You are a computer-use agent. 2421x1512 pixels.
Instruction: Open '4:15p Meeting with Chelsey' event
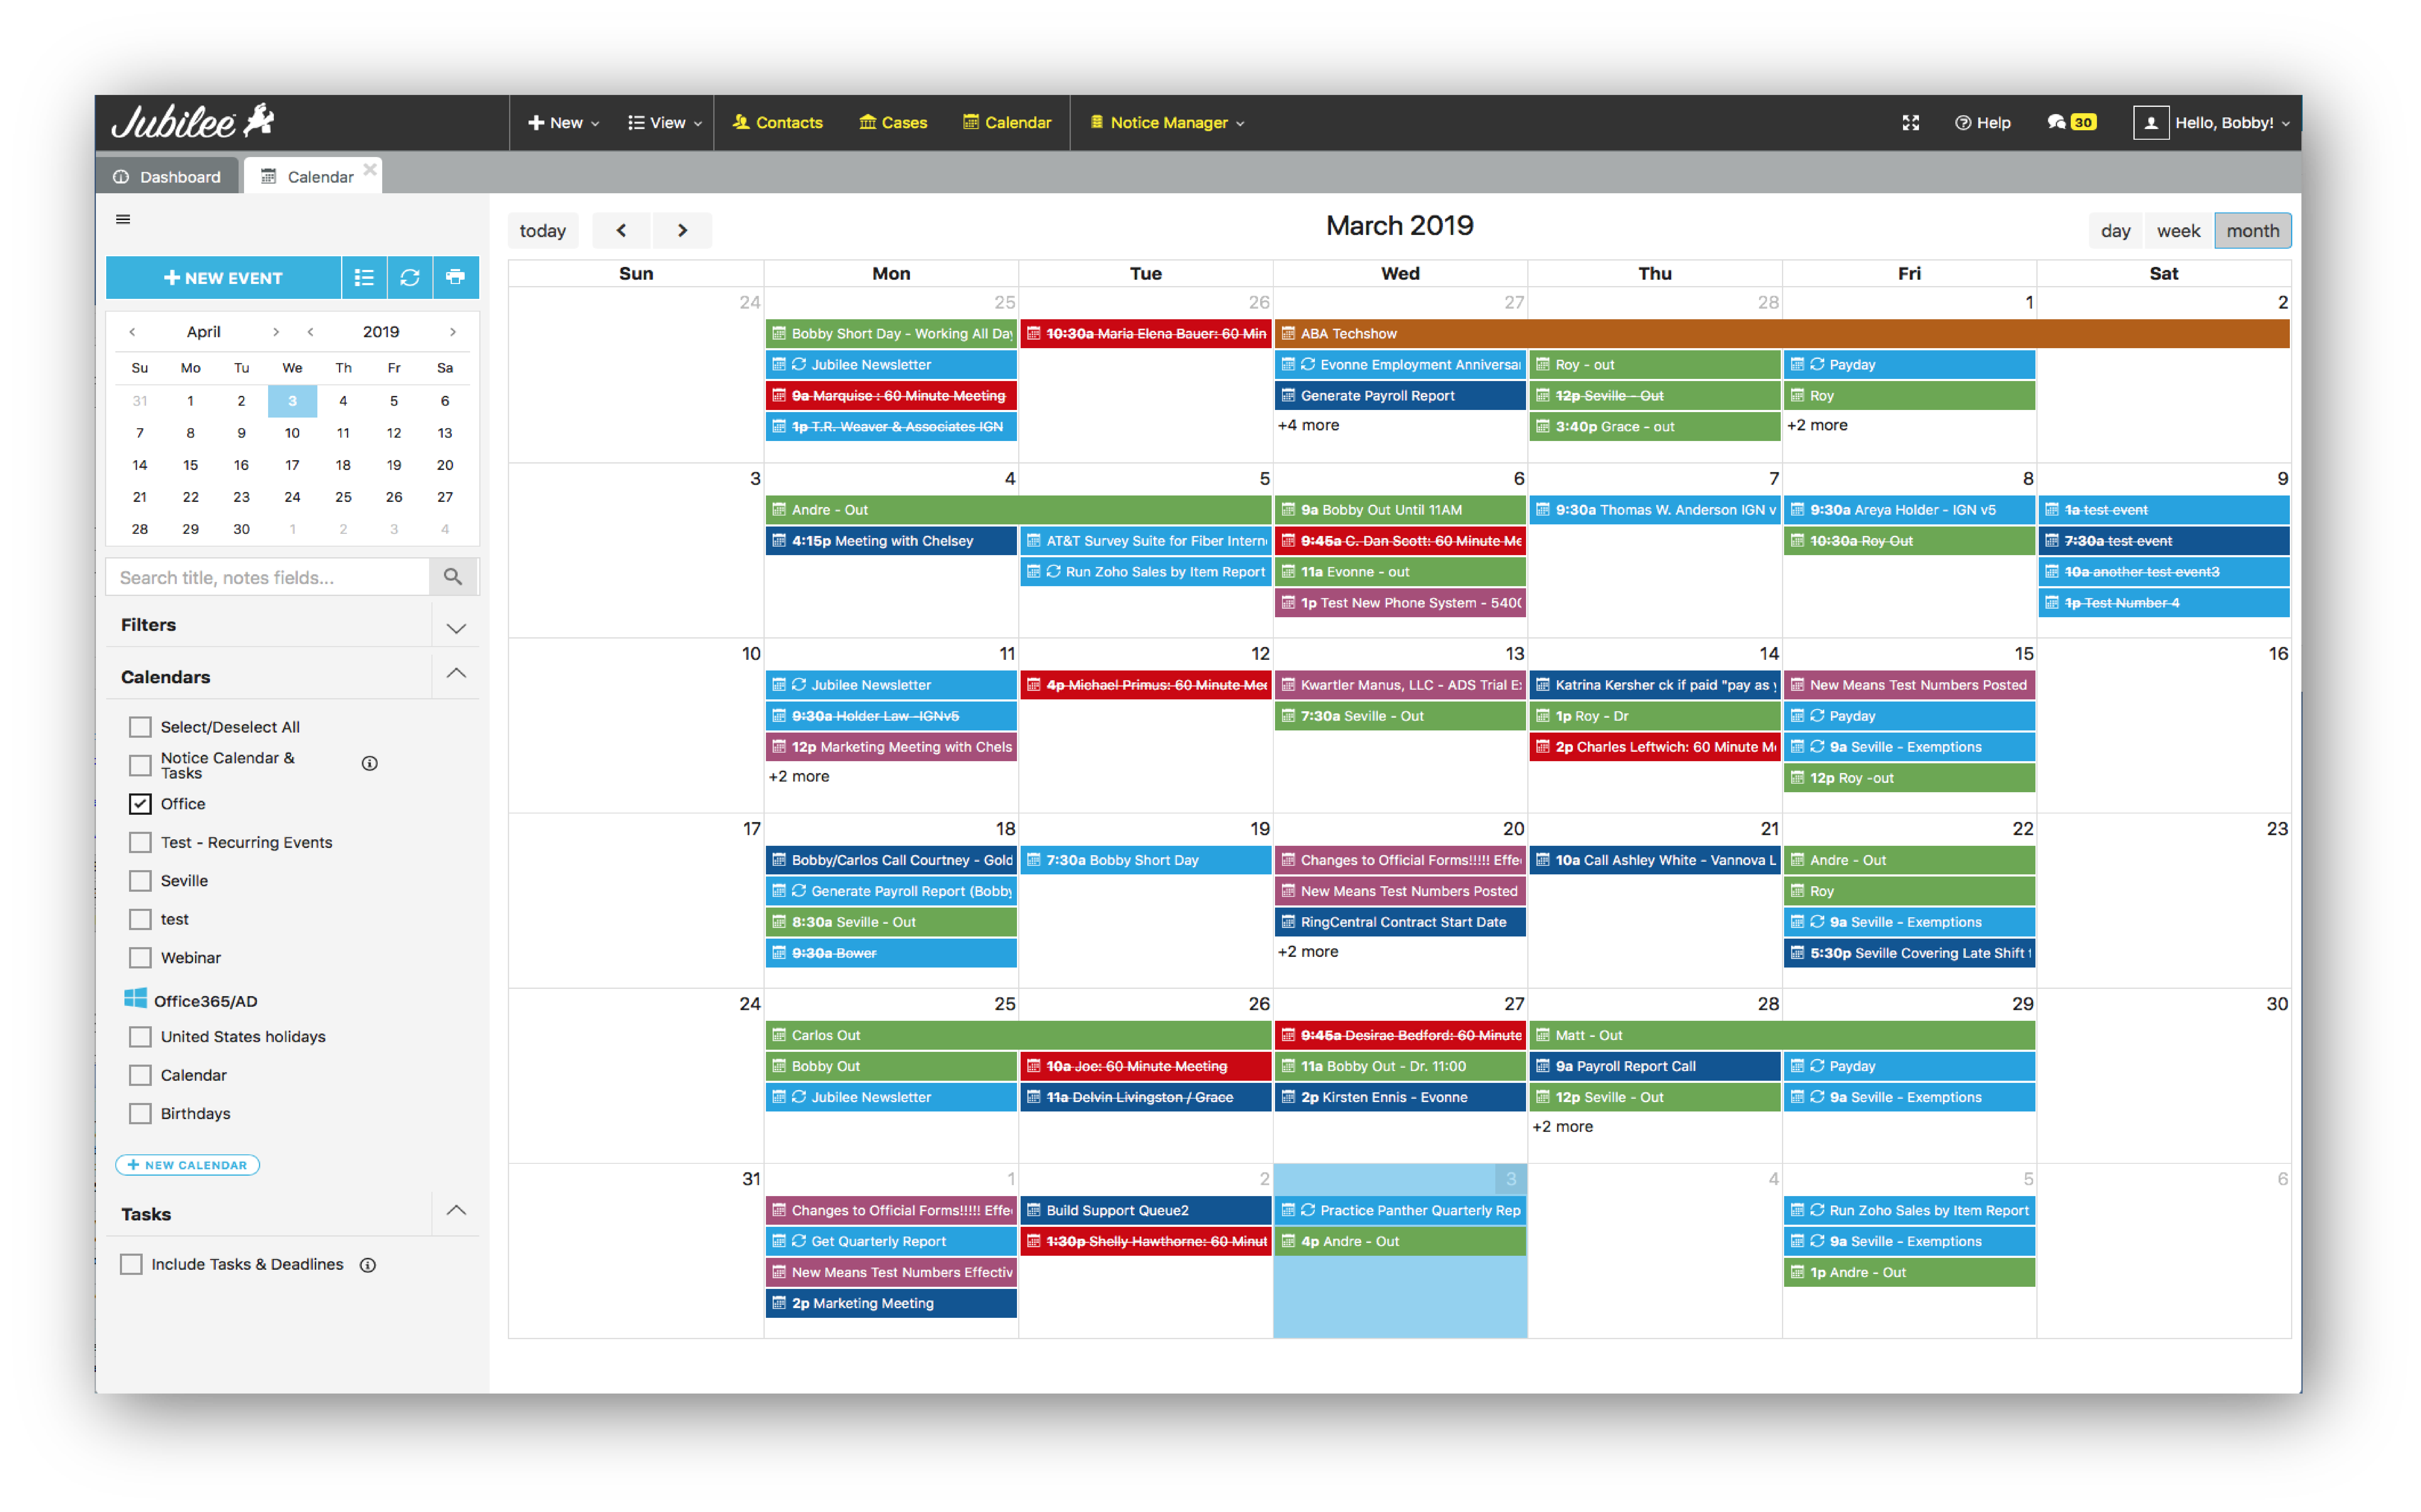[x=892, y=541]
